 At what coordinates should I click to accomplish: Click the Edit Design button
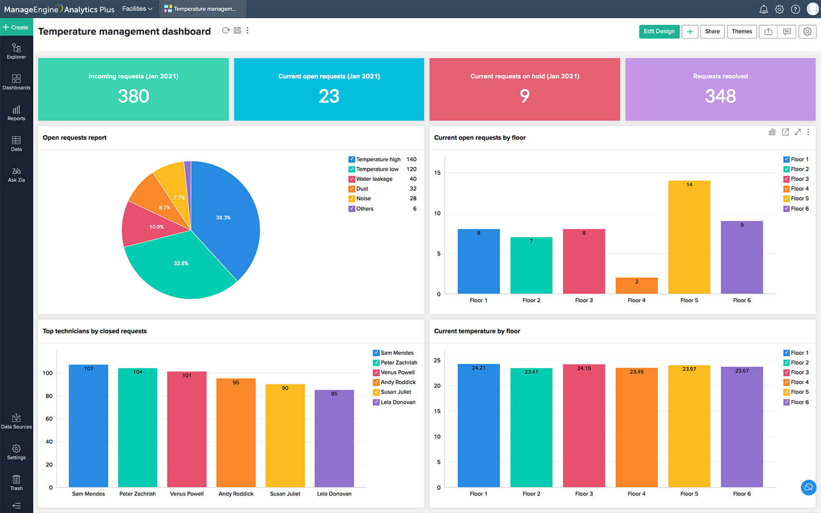[659, 31]
